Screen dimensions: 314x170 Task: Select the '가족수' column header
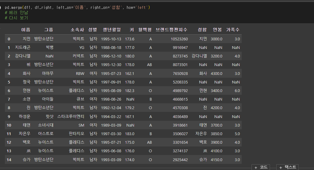click(x=233, y=30)
